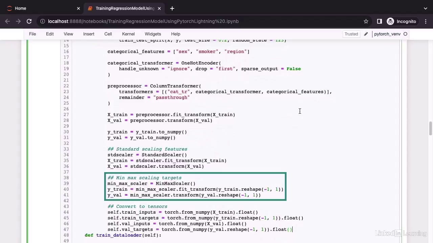Click the Min max scaling targets comment
Viewport: 433px width, 243px height.
[x=144, y=178]
